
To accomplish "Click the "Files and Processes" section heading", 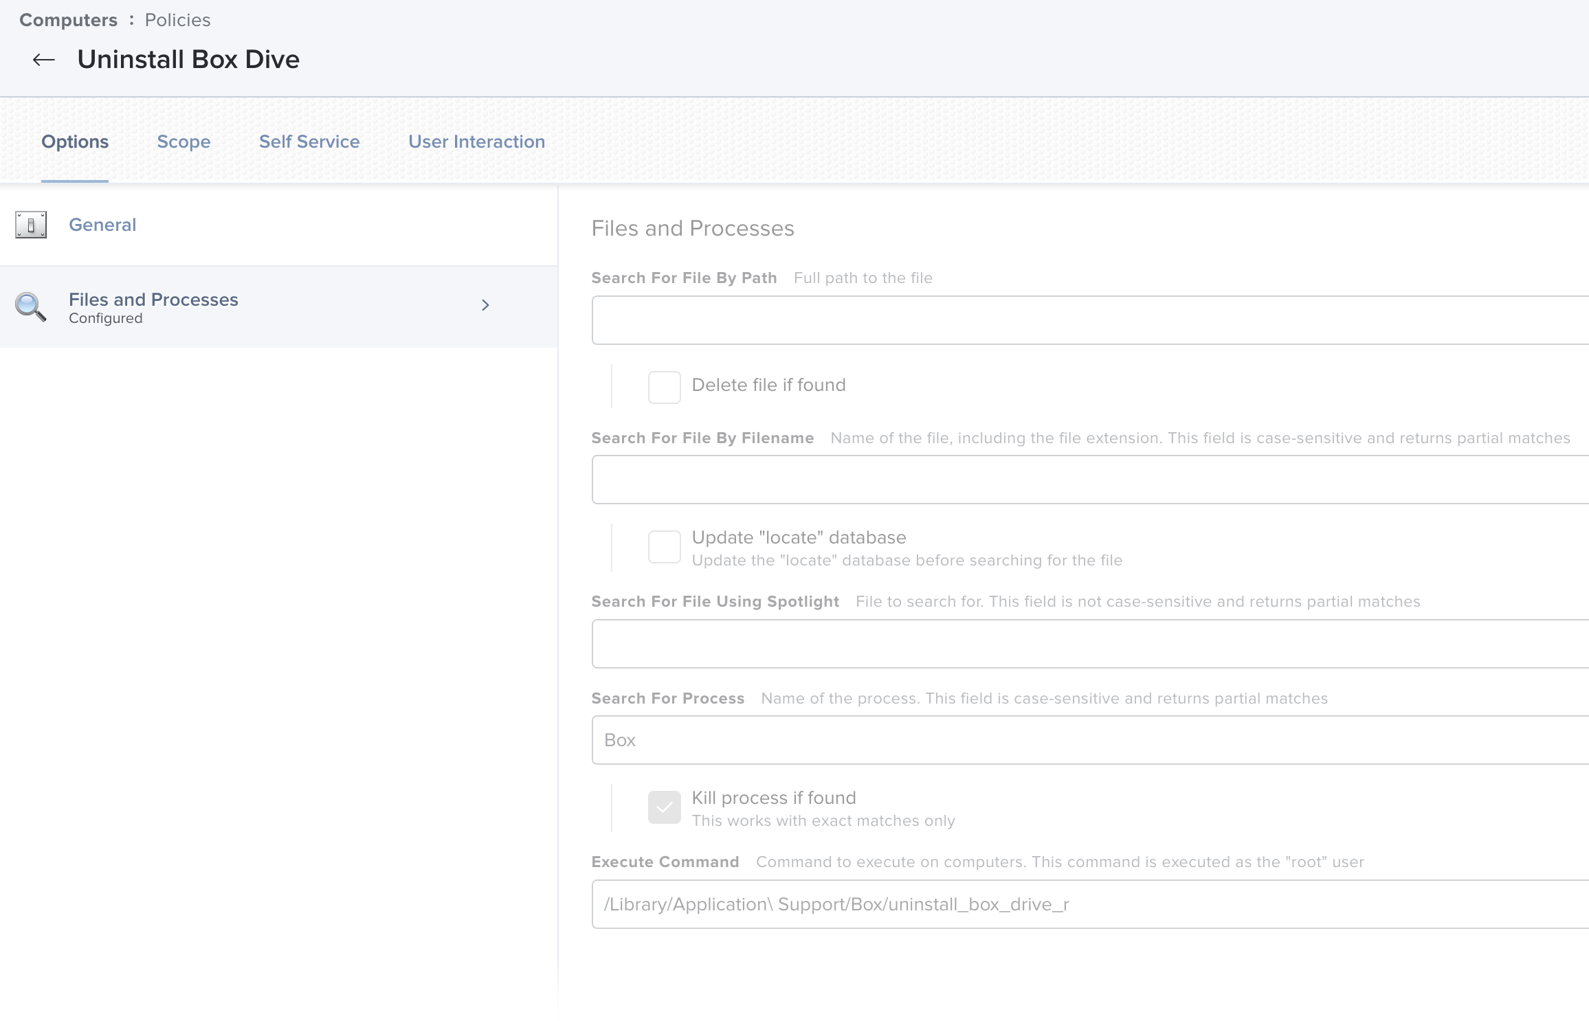I will click(693, 228).
